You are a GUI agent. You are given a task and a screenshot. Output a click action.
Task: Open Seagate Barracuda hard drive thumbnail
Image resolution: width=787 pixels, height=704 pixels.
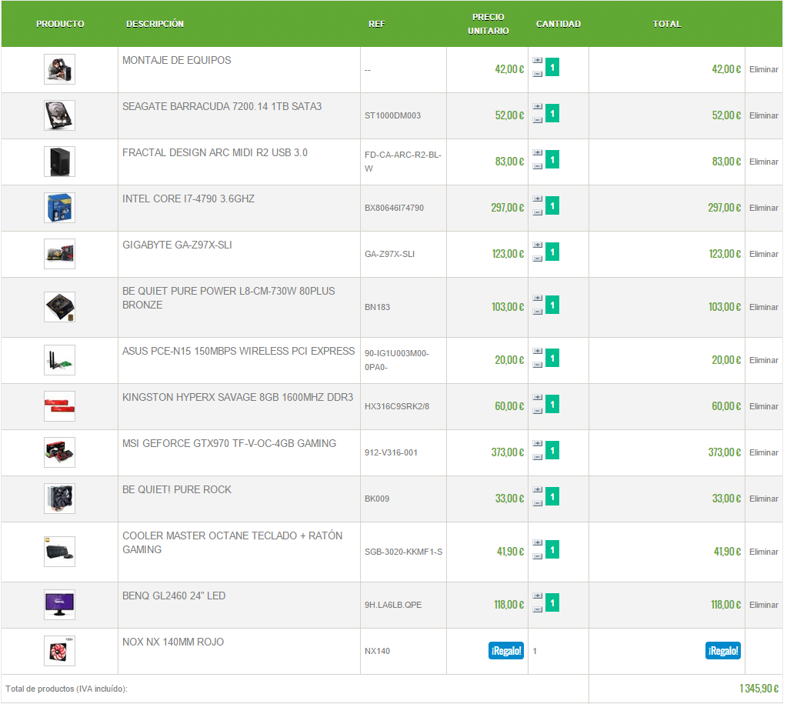point(59,115)
